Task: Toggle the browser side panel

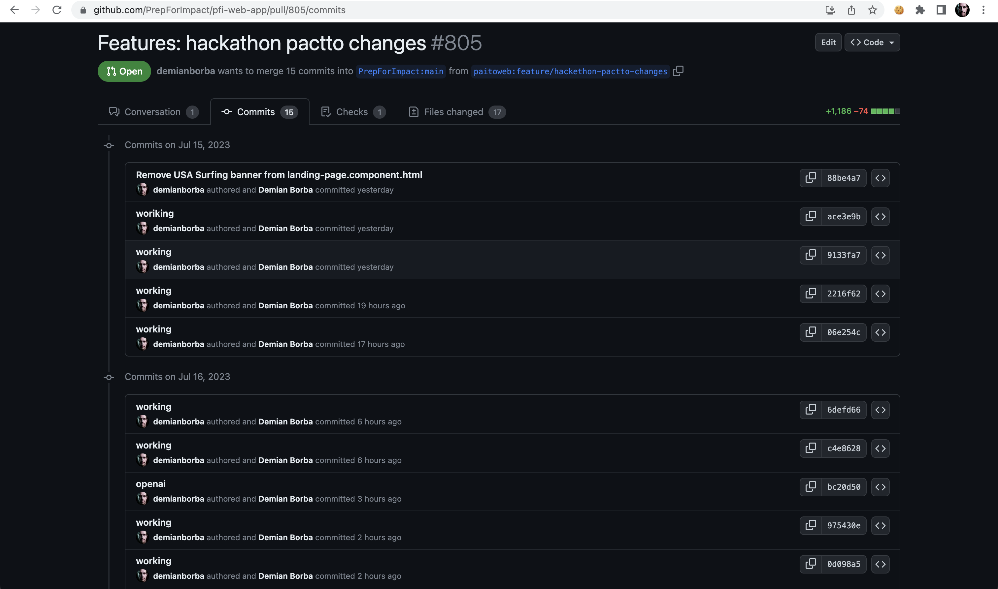Action: (941, 10)
